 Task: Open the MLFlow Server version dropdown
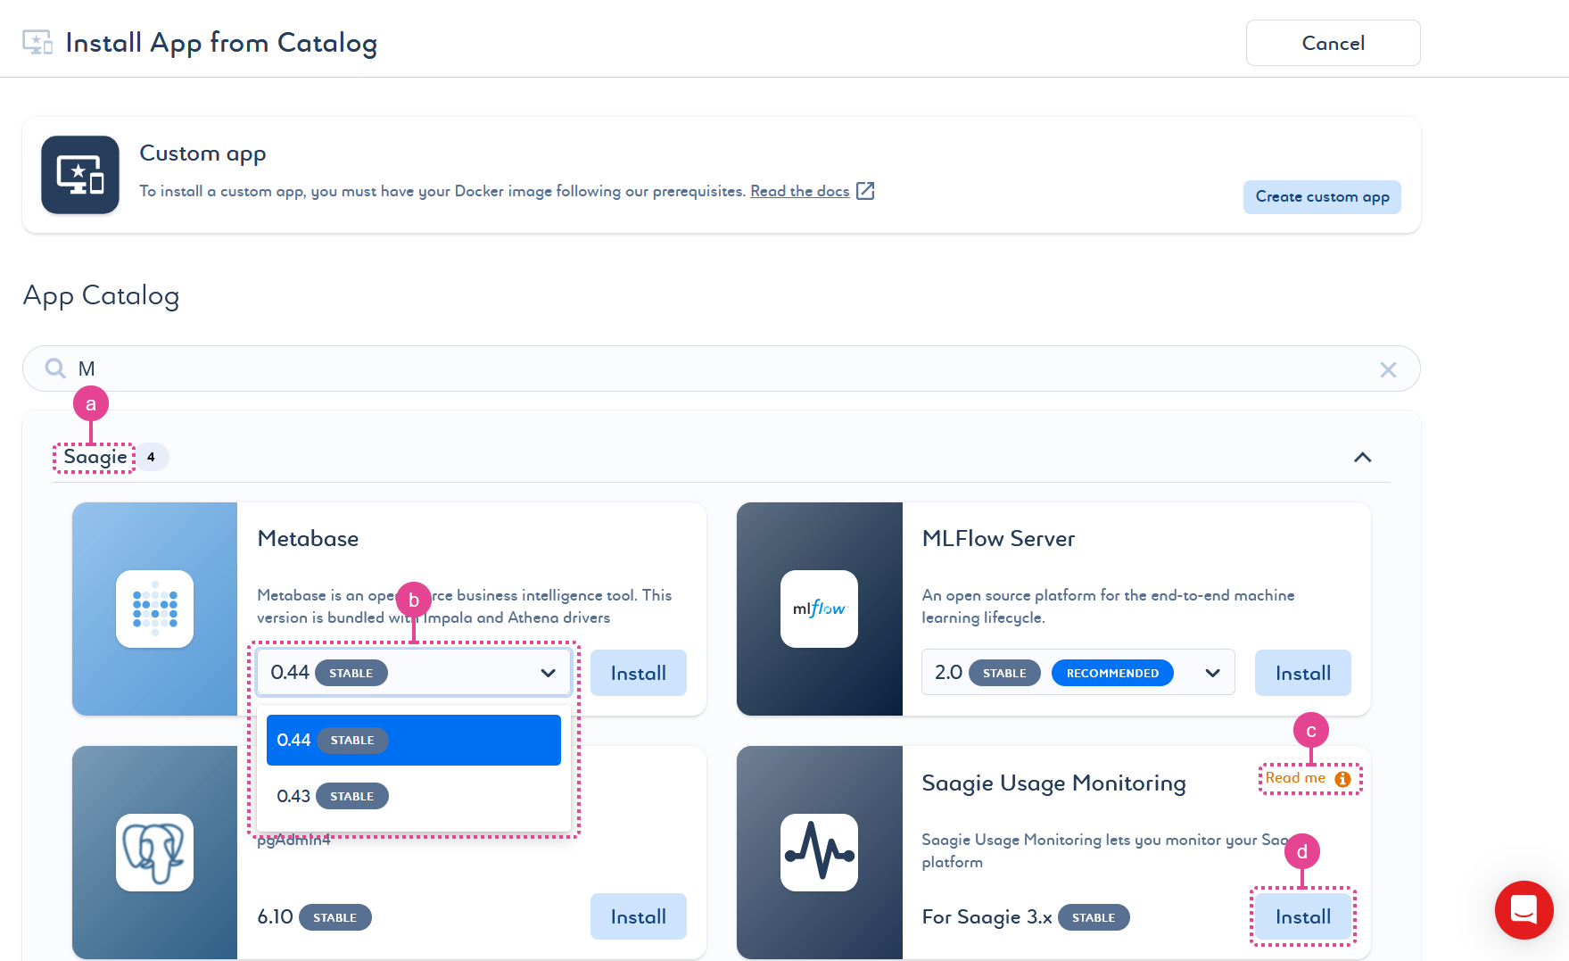click(x=1078, y=673)
